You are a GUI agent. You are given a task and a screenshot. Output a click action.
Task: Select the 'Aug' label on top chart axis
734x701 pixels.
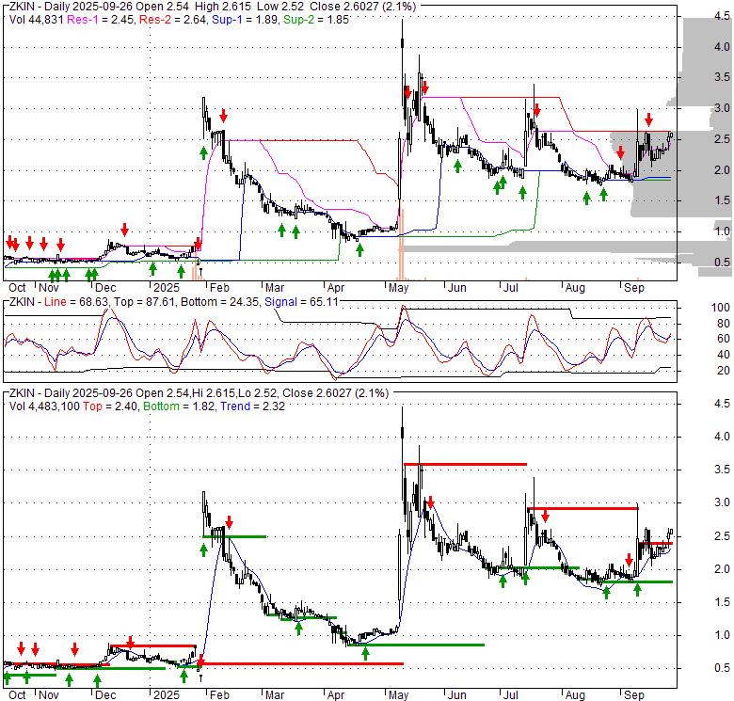575,288
